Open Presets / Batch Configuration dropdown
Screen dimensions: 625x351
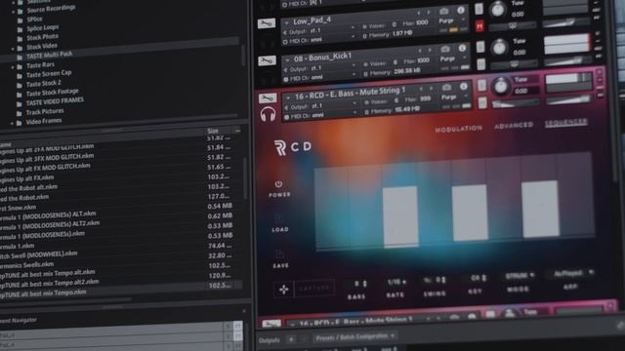coord(354,337)
